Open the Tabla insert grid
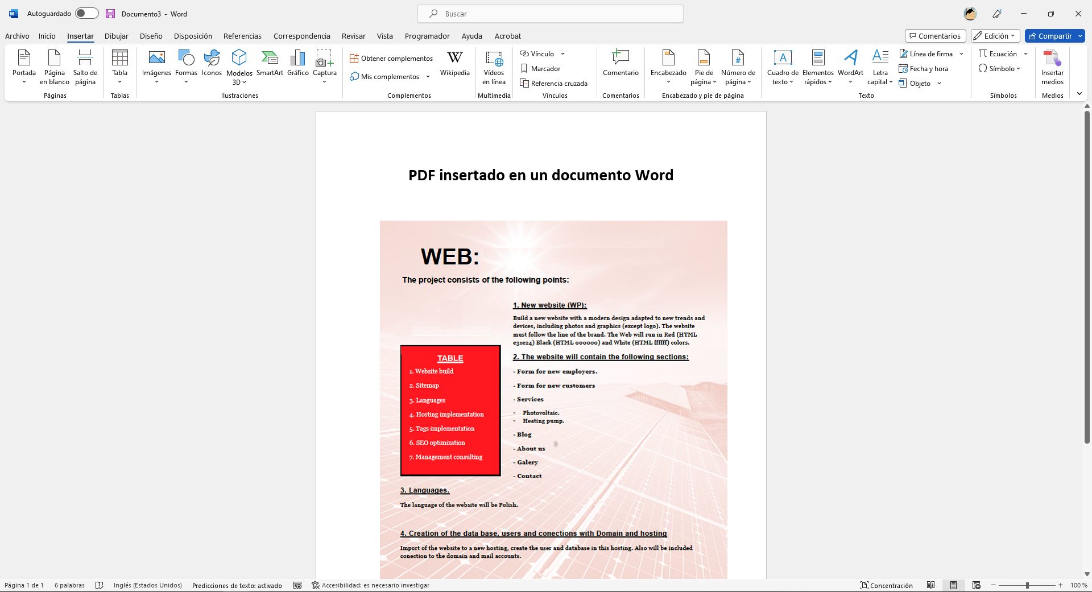The height and width of the screenshot is (592, 1092). [119, 67]
